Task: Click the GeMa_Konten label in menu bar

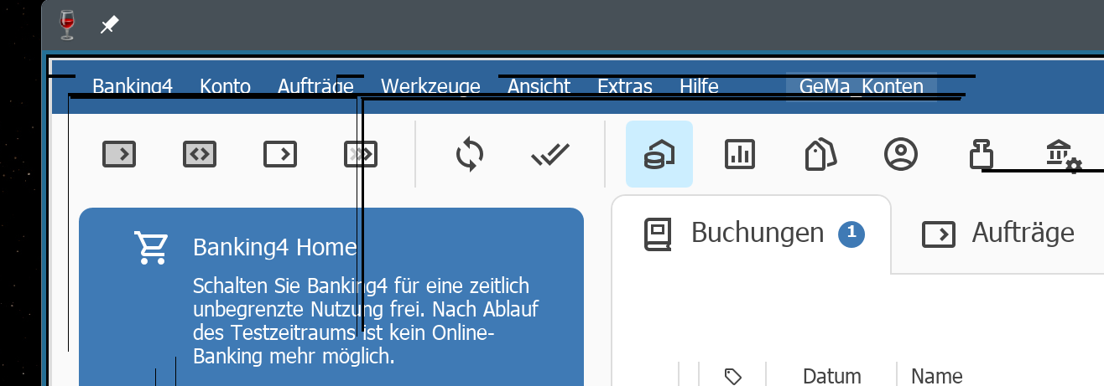Action: (x=861, y=86)
